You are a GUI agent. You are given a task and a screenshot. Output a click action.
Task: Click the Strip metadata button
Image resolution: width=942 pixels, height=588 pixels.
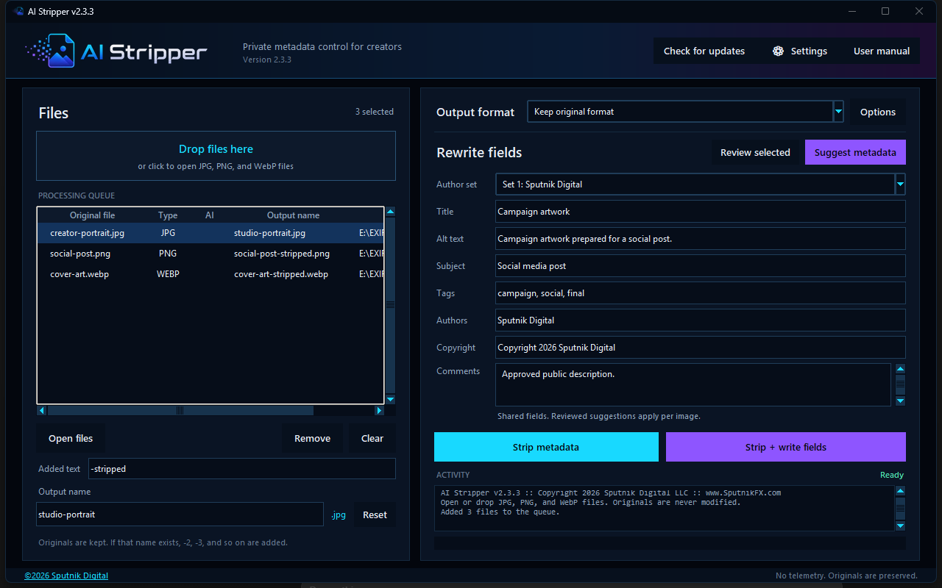pos(546,447)
